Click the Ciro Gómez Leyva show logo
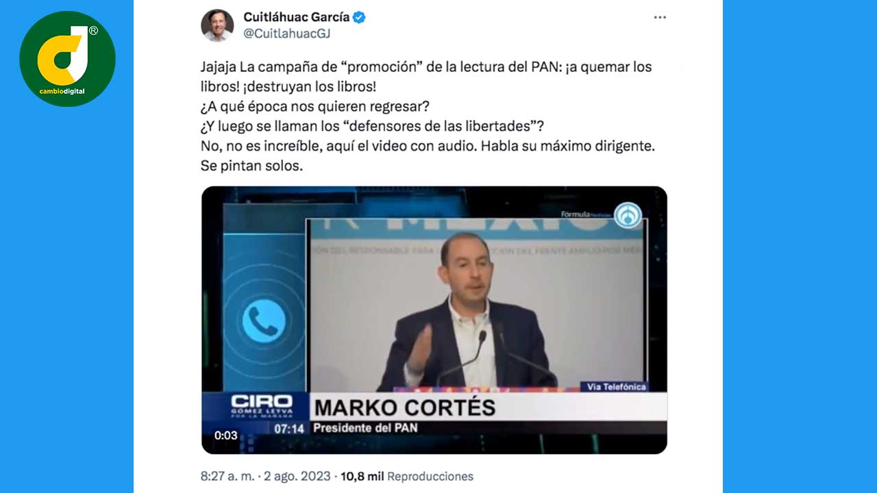Image resolution: width=877 pixels, height=493 pixels. [x=261, y=405]
